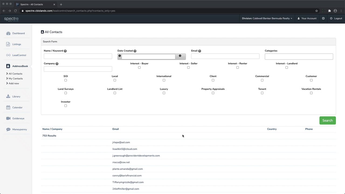Sort by the Name / Company column header
This screenshot has height=194, width=345.
(x=52, y=129)
